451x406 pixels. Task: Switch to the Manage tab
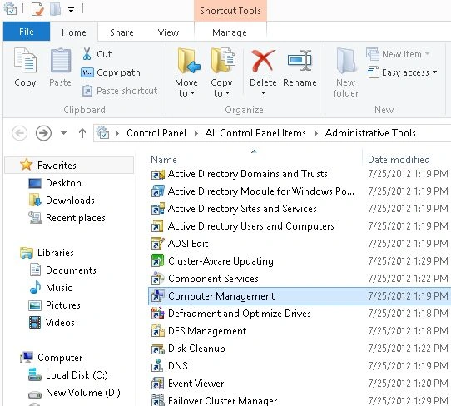click(229, 32)
